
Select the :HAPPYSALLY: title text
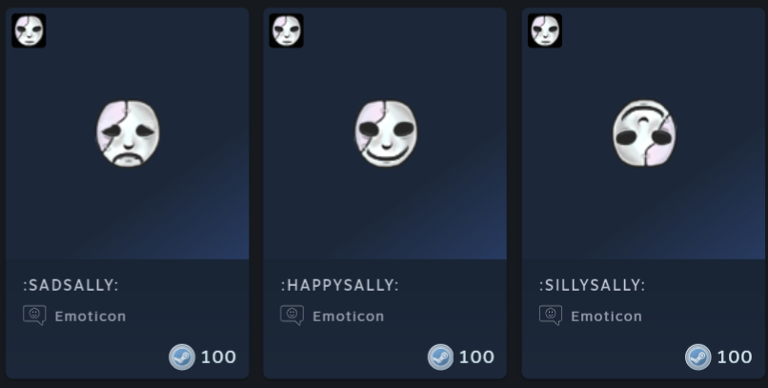coord(340,285)
